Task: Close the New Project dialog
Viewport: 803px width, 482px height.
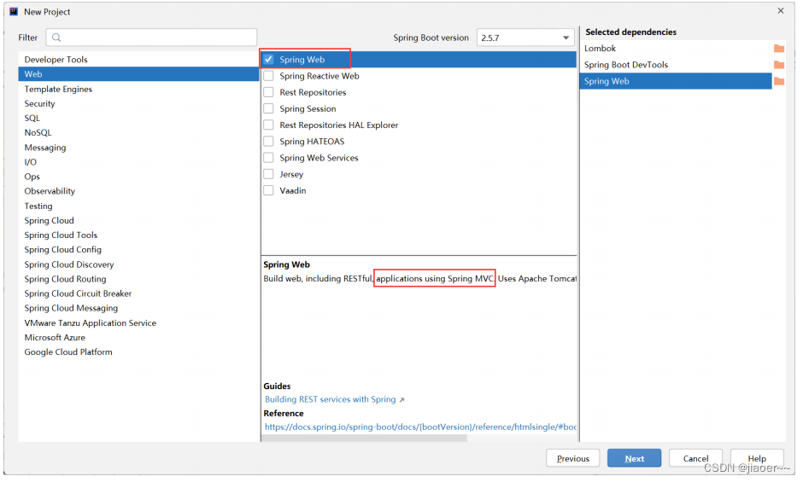Action: 781,11
